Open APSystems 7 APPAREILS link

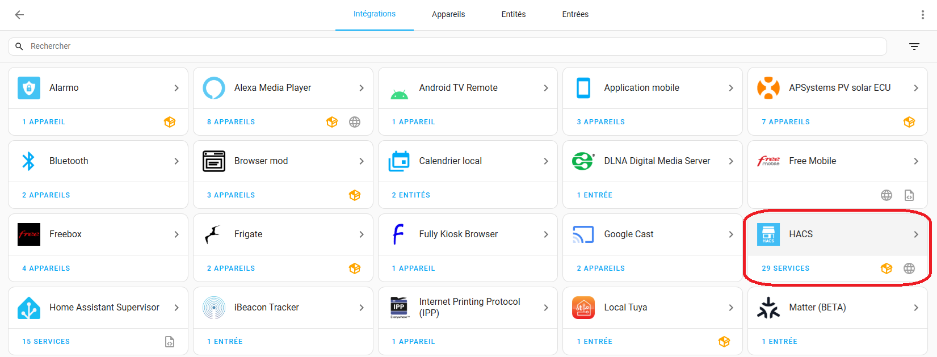[x=786, y=122]
